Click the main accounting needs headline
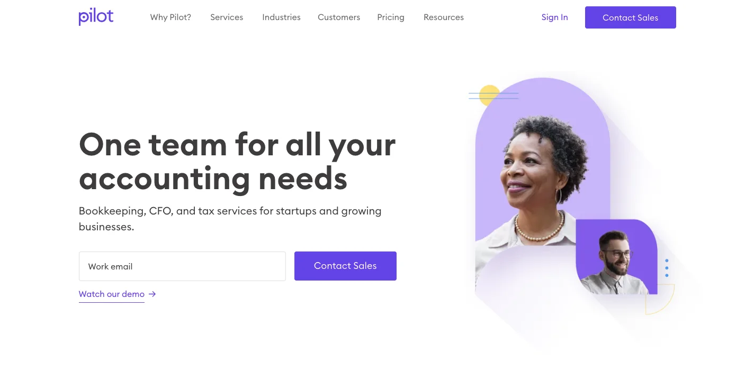The width and height of the screenshot is (754, 373). coord(237,161)
